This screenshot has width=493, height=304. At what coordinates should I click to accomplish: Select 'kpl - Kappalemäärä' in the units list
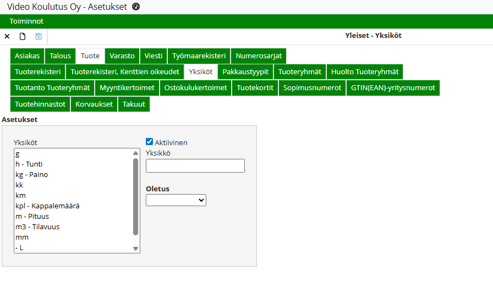click(x=48, y=206)
